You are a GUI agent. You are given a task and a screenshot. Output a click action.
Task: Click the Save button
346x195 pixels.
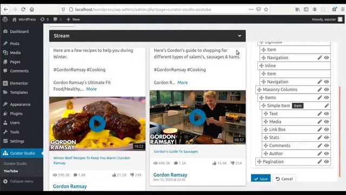pyautogui.click(x=261, y=178)
